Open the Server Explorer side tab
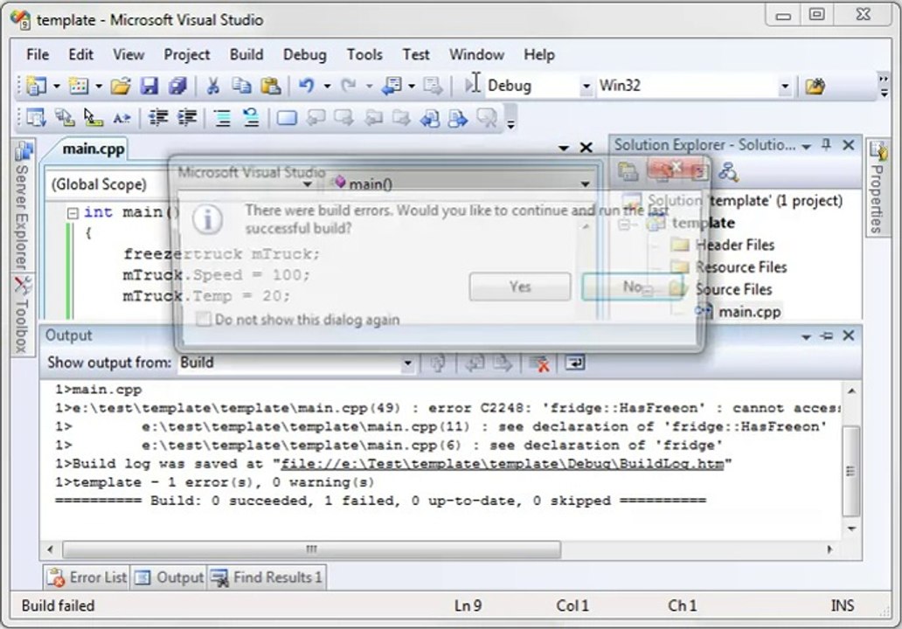Viewport: 902px width, 629px height. [x=23, y=207]
